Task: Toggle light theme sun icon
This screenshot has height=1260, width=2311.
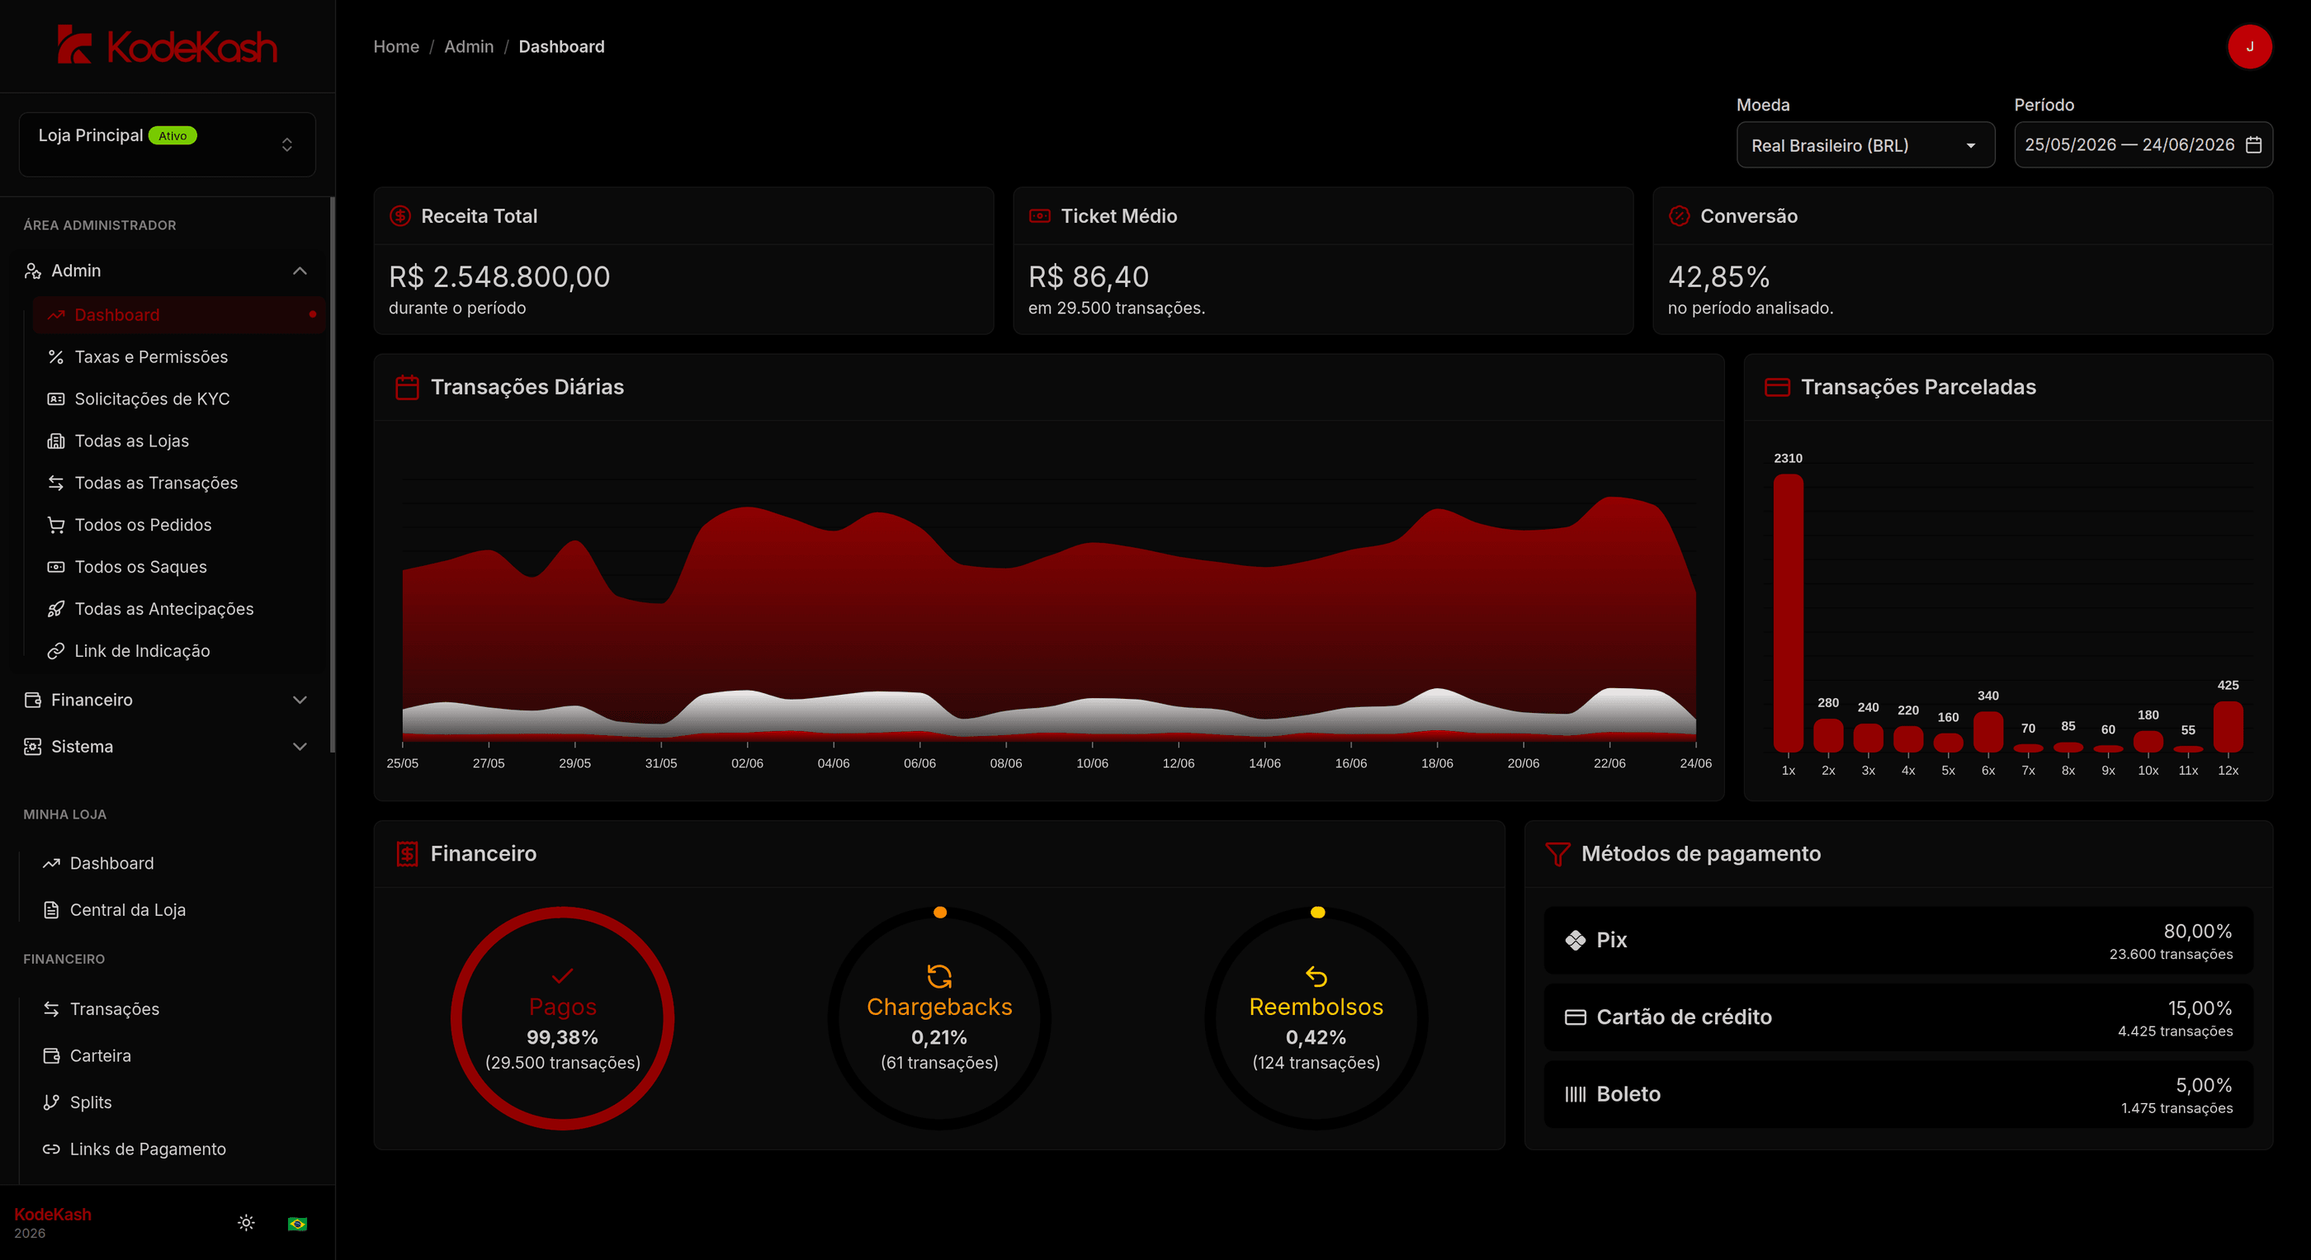Action: (246, 1223)
